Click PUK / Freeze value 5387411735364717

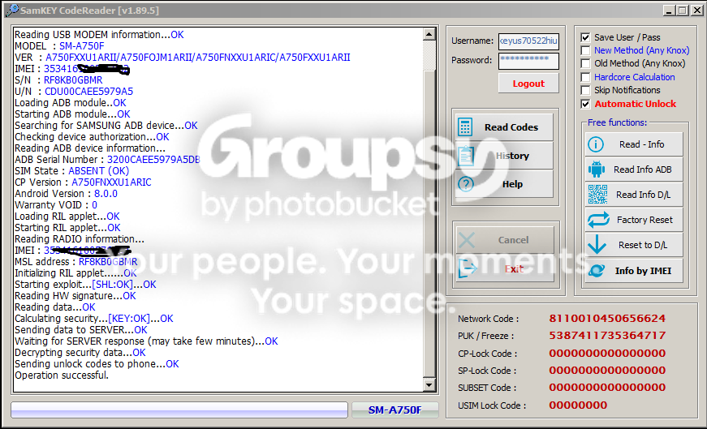(607, 336)
